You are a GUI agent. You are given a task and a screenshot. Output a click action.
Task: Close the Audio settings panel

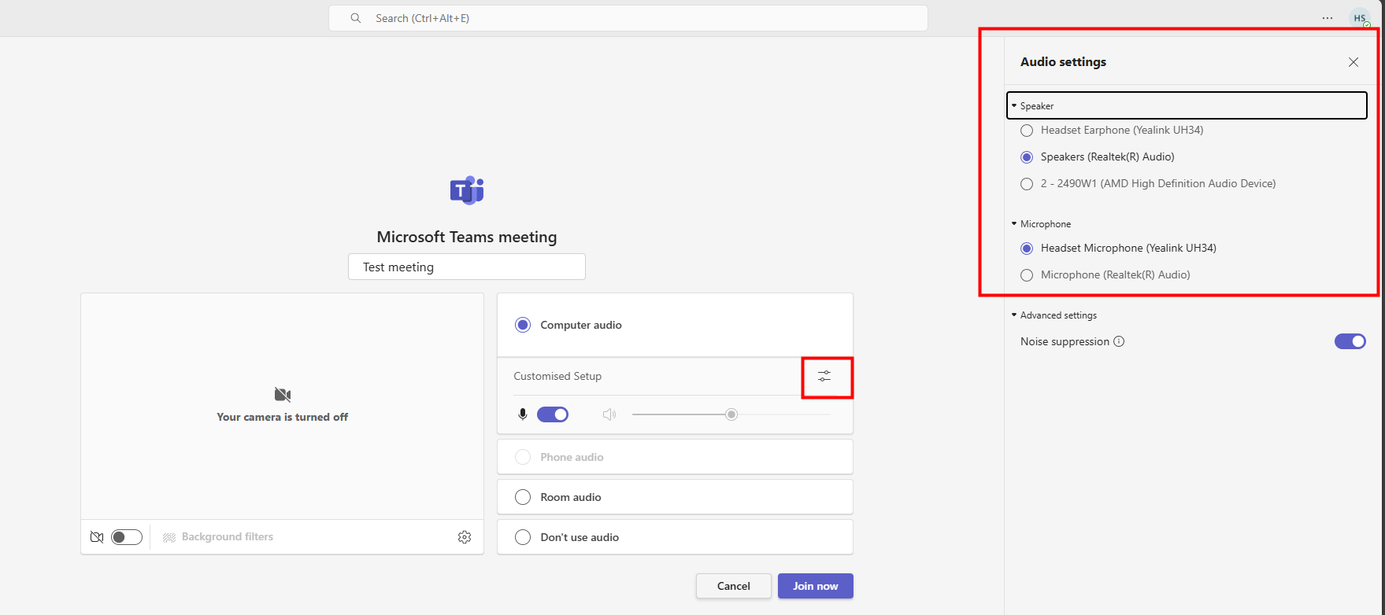1354,62
